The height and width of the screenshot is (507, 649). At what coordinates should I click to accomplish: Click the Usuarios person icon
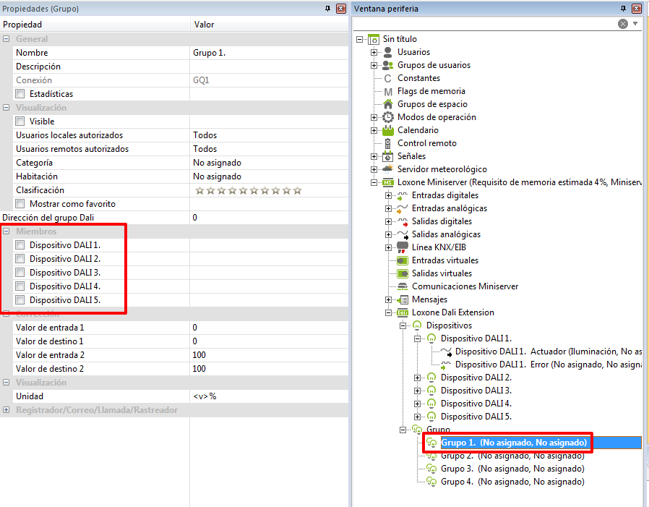[x=388, y=52]
